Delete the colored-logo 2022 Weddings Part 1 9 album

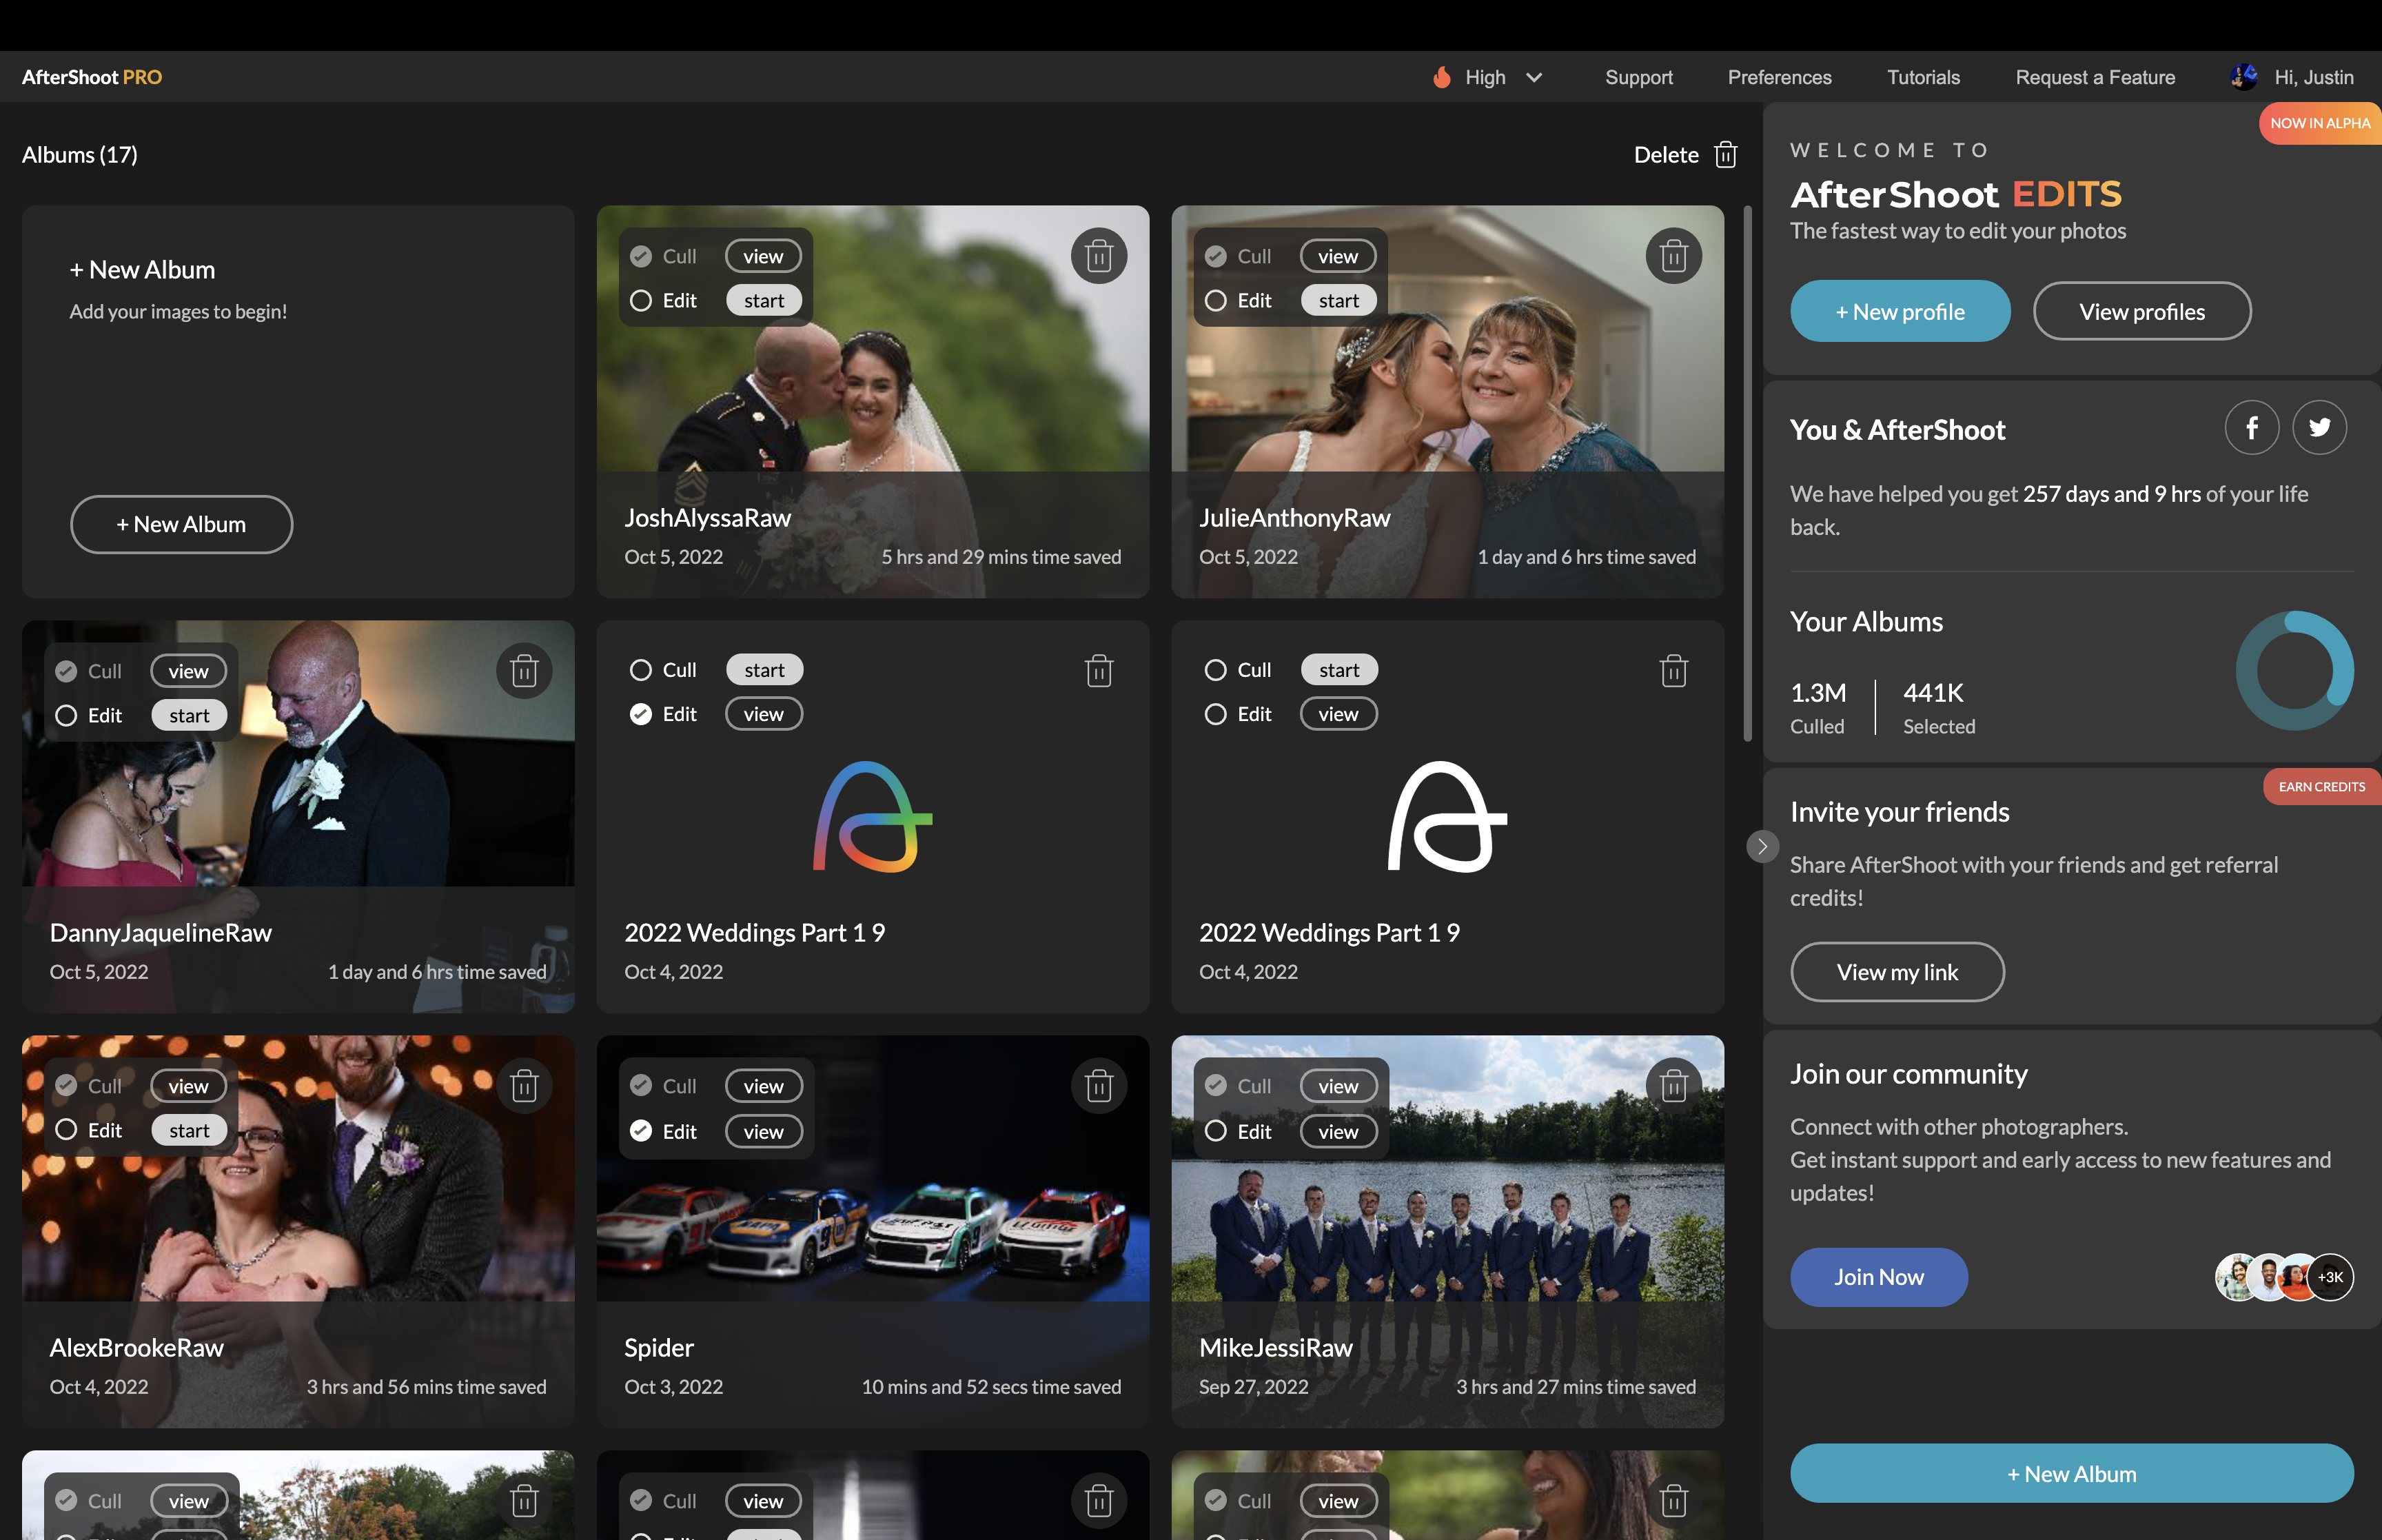[1099, 671]
